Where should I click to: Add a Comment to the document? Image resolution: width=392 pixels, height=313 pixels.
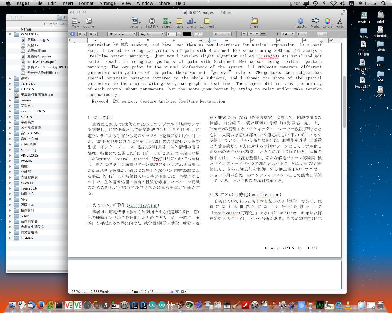point(207,23)
